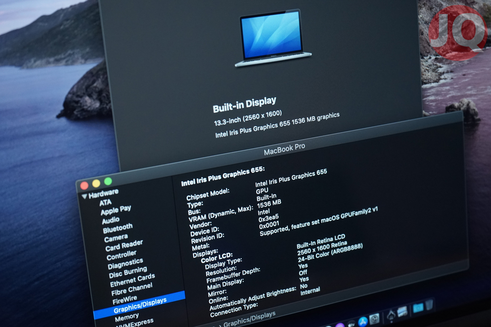Launch the Apple TV app from the Dock
Screen dimensions: 491x327
[x=351, y=323]
